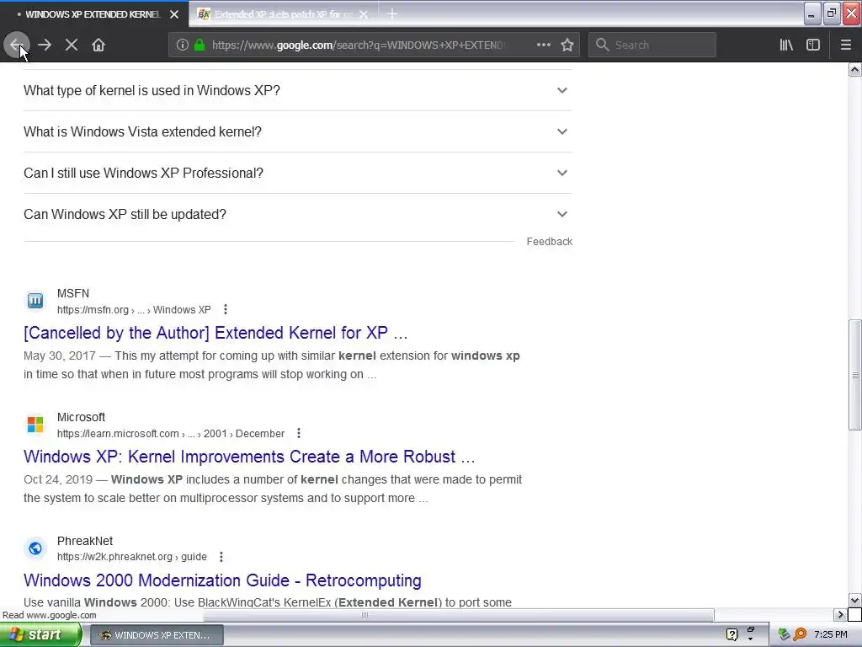862x647 pixels.
Task: Close the Extended XP tab
Action: [364, 14]
